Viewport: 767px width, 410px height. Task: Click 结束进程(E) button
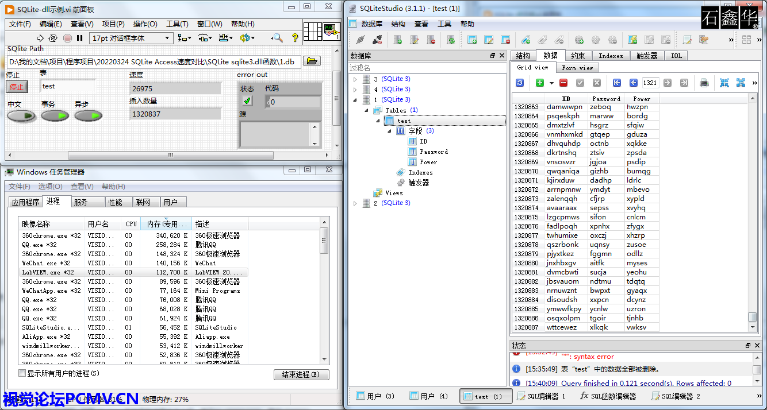(301, 374)
